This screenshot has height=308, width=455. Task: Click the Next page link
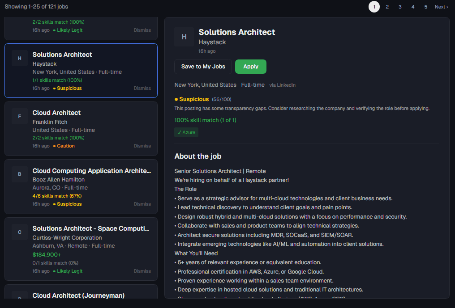point(442,7)
